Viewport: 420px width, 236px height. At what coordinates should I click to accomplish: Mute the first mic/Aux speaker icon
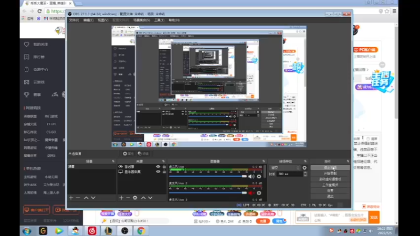click(251, 176)
